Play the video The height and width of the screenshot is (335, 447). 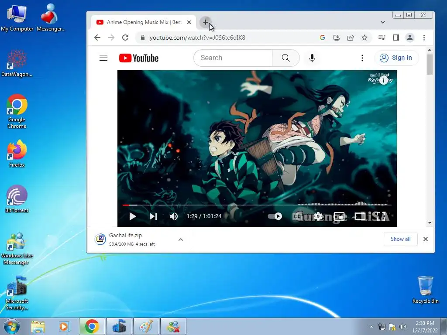[132, 216]
